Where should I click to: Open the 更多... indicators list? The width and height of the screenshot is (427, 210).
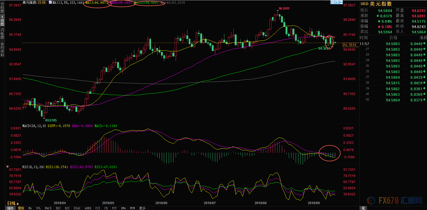[x=144, y=208]
